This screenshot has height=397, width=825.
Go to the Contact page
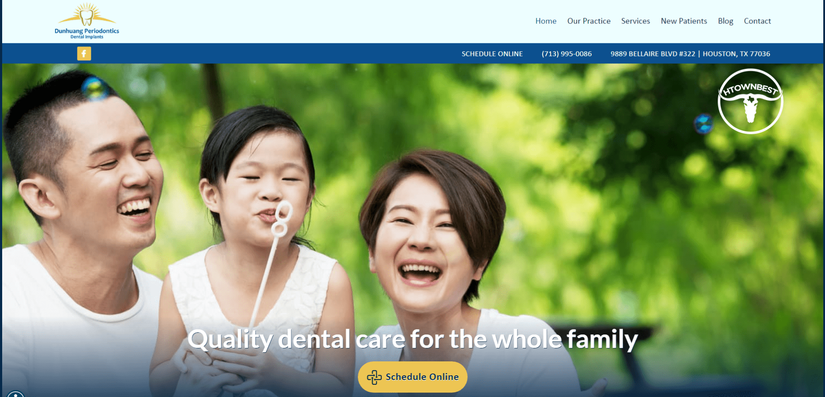(757, 21)
